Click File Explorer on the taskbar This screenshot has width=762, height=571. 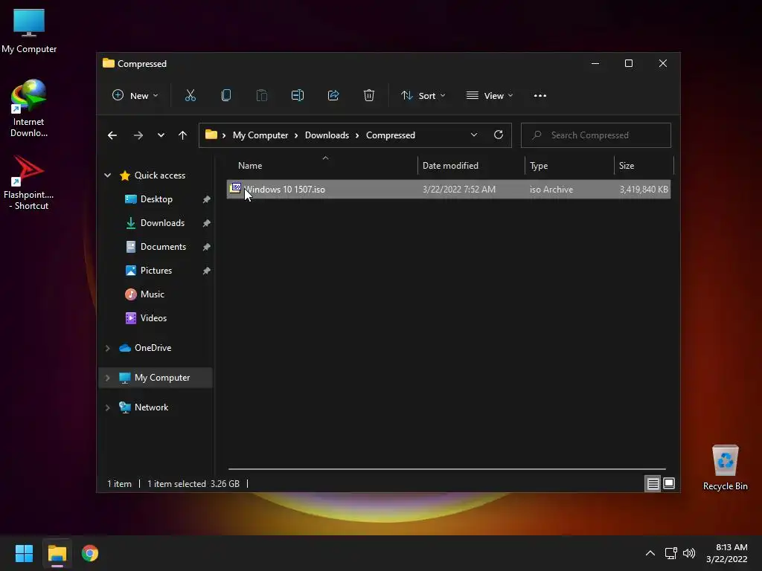tap(57, 553)
